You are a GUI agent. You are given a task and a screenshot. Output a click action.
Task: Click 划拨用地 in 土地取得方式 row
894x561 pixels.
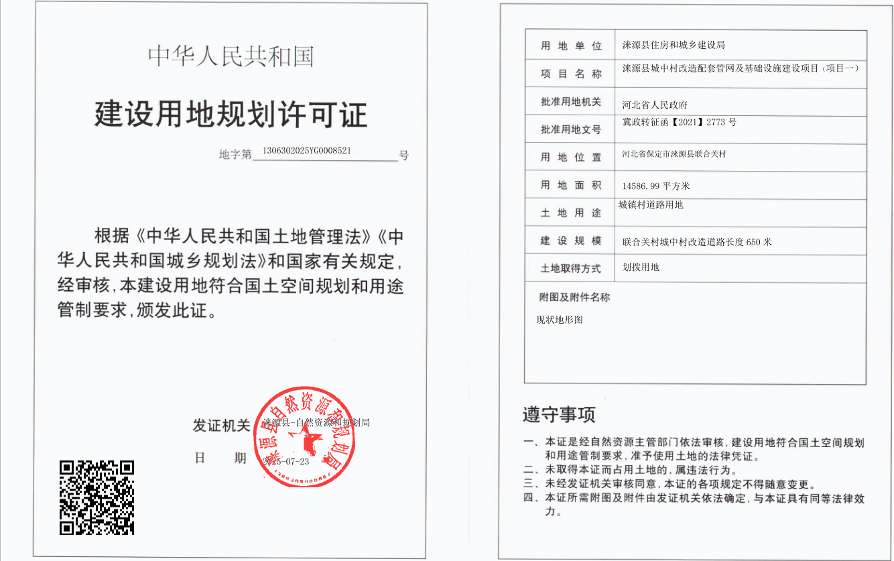click(x=641, y=267)
